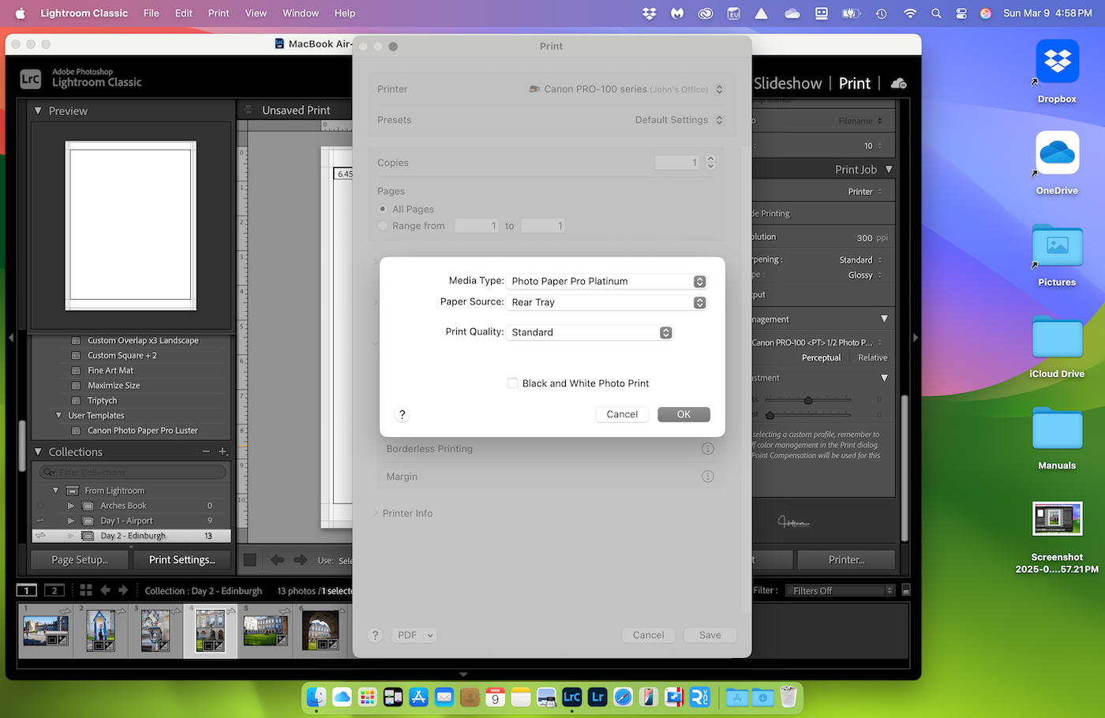This screenshot has width=1105, height=718.
Task: Collapse the left panel group arrow
Action: pos(11,338)
